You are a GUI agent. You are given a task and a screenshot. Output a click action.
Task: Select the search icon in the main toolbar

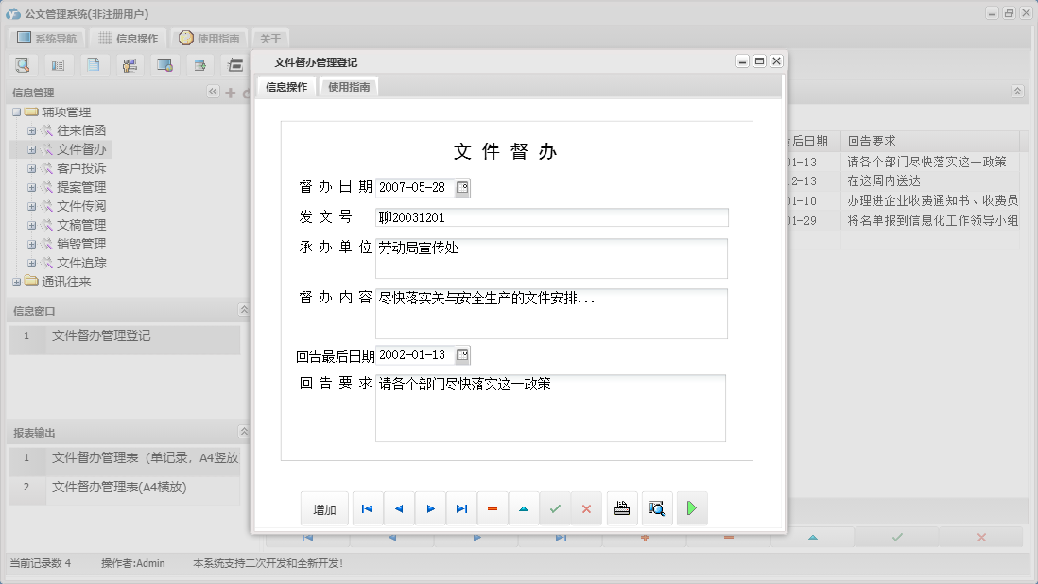21,64
